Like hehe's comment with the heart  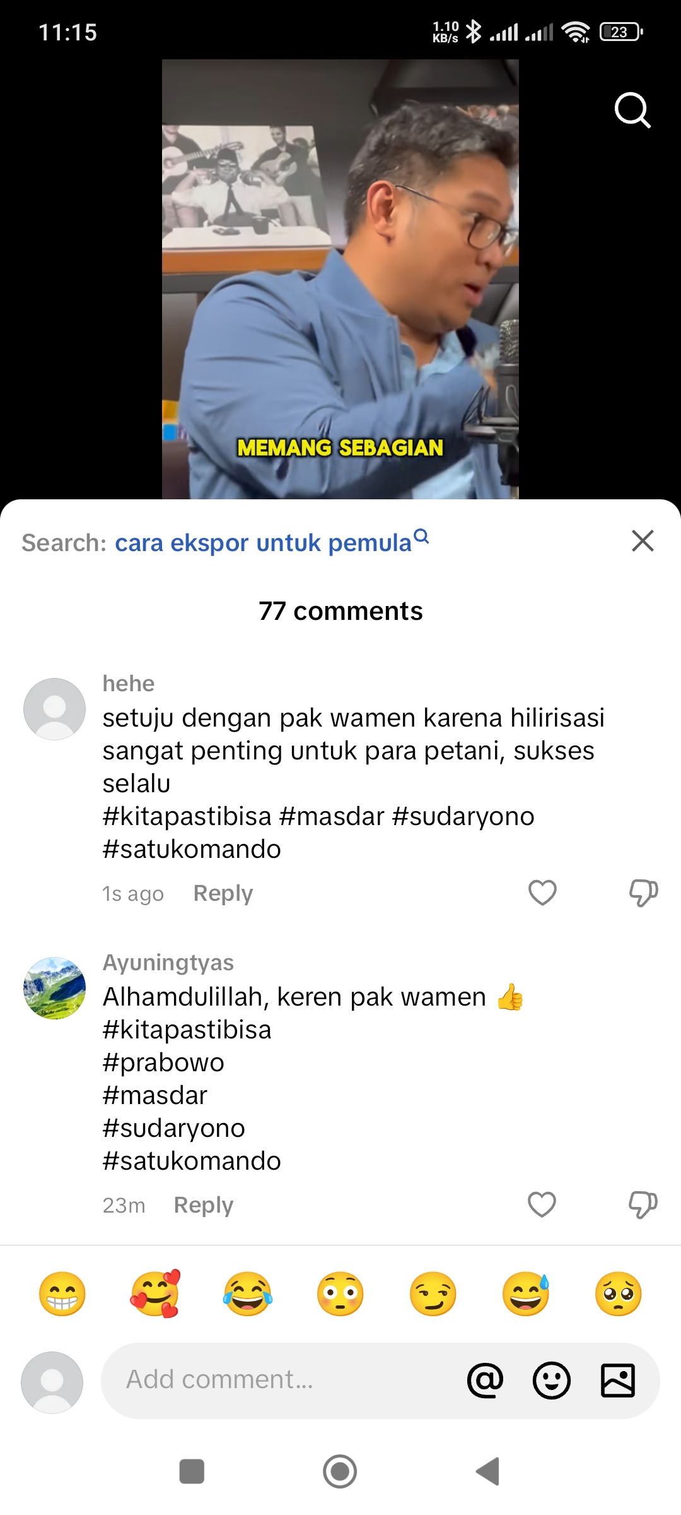542,893
